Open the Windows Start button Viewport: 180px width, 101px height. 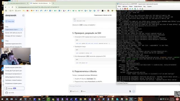point(2,99)
